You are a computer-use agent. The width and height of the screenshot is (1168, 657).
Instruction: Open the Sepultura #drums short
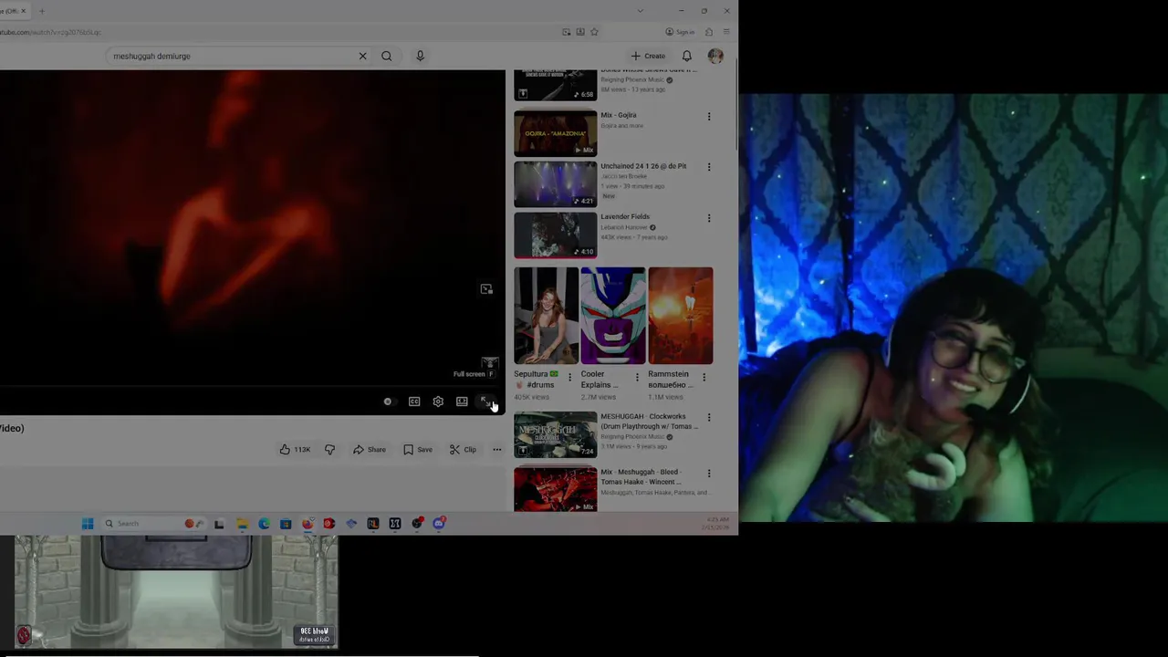pyautogui.click(x=546, y=316)
